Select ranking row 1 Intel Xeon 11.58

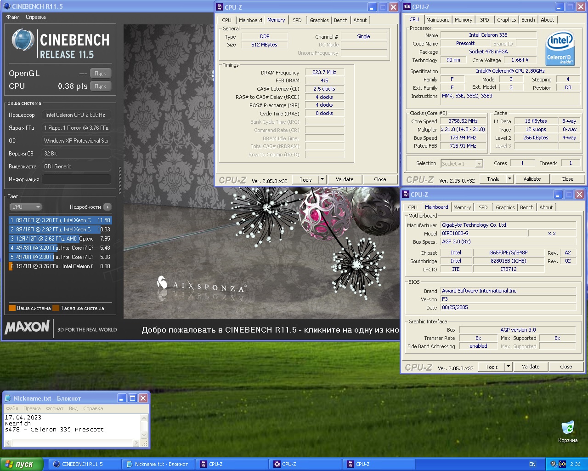click(x=60, y=220)
